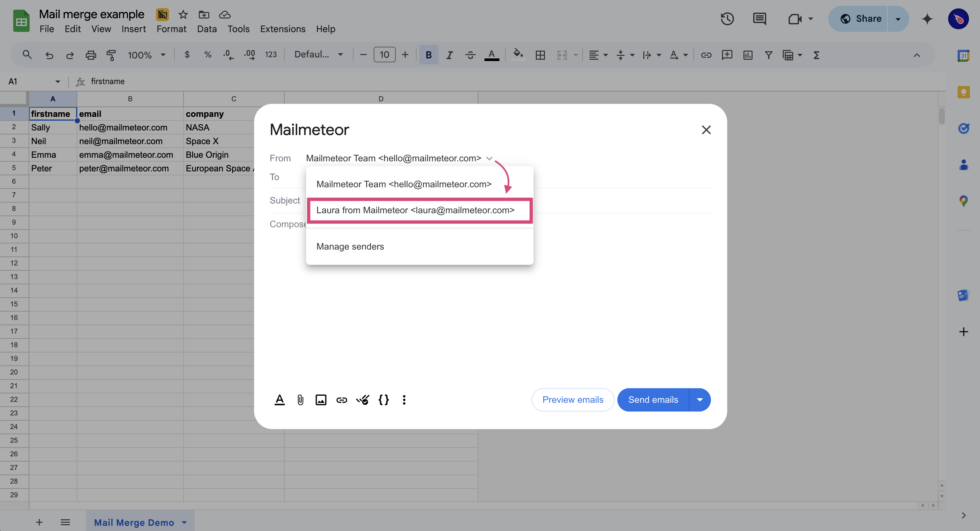The image size is (980, 531).
Task: Choose Laura from Mailmeteor sender option
Action: pos(419,210)
